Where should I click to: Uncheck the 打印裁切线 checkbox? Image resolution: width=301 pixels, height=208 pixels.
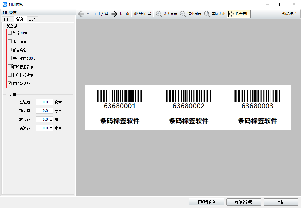point(10,83)
